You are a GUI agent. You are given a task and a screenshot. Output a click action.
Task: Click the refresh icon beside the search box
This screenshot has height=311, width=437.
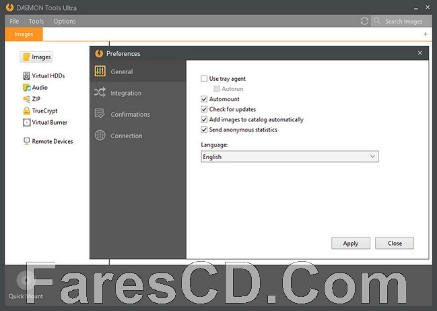364,21
